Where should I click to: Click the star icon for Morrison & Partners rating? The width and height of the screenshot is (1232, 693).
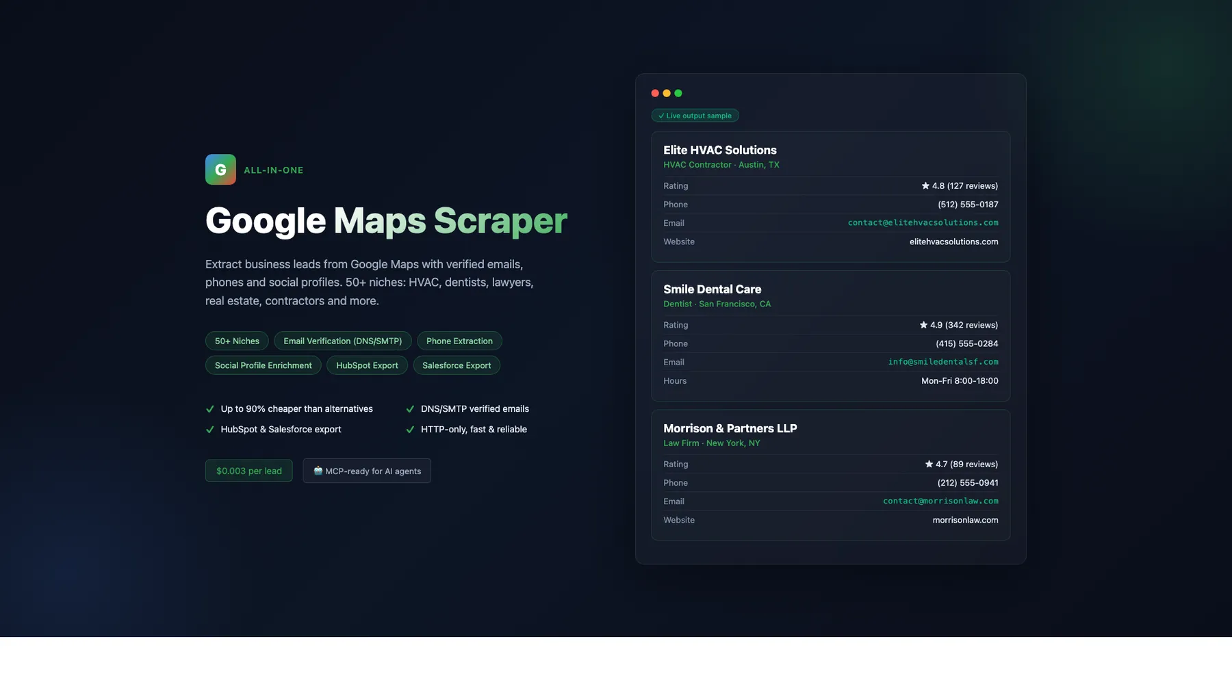tap(928, 464)
